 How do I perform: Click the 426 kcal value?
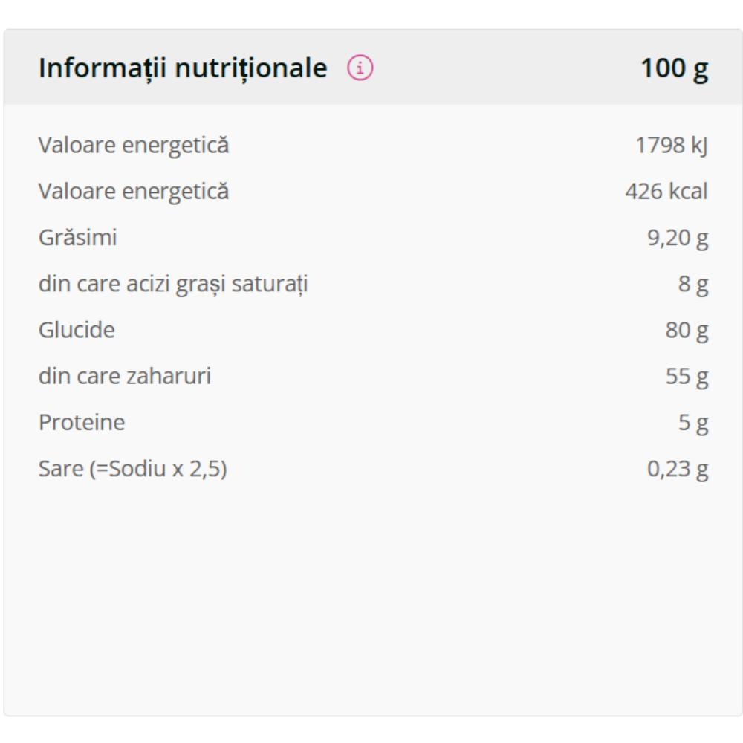tap(666, 192)
